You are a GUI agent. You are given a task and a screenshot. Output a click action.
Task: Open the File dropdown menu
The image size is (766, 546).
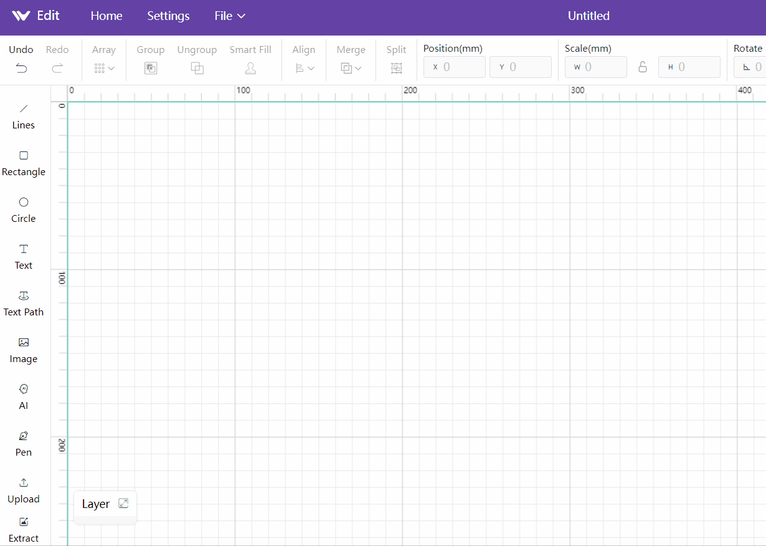pyautogui.click(x=230, y=16)
